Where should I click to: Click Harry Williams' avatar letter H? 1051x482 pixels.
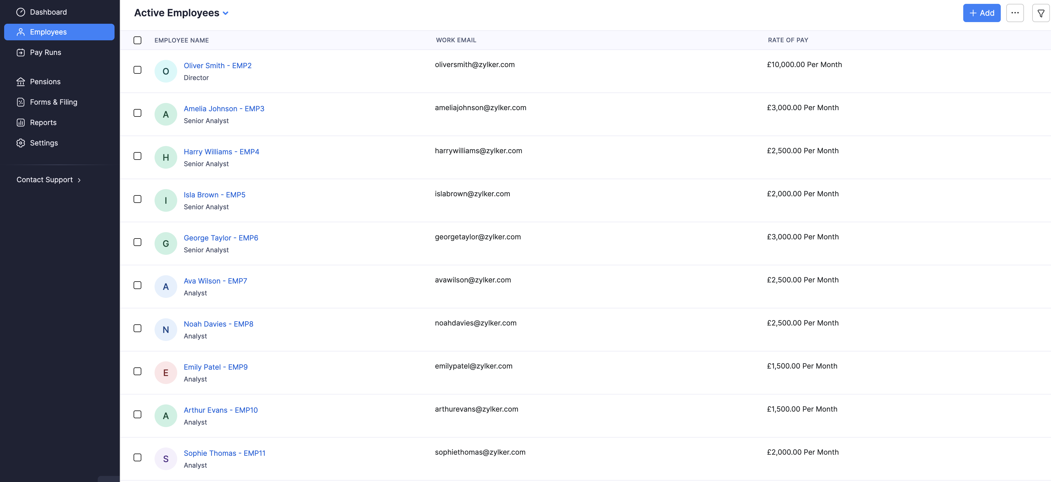point(166,158)
